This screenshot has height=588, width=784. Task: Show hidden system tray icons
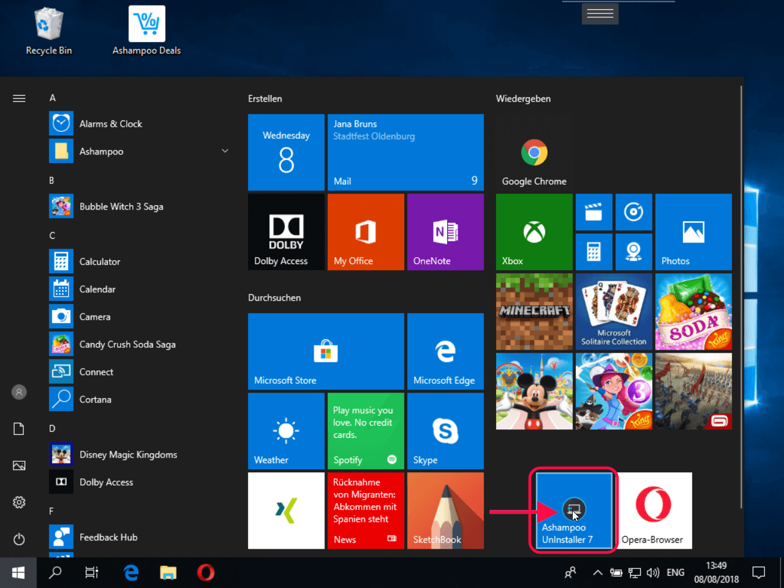tap(597, 573)
